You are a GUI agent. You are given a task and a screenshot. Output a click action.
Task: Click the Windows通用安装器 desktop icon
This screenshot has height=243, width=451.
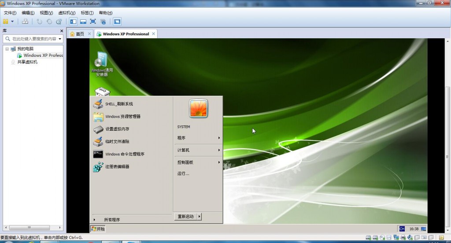pyautogui.click(x=102, y=64)
